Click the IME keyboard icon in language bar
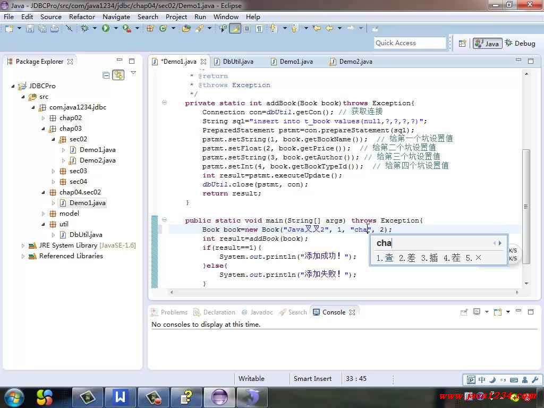 pyautogui.click(x=514, y=380)
